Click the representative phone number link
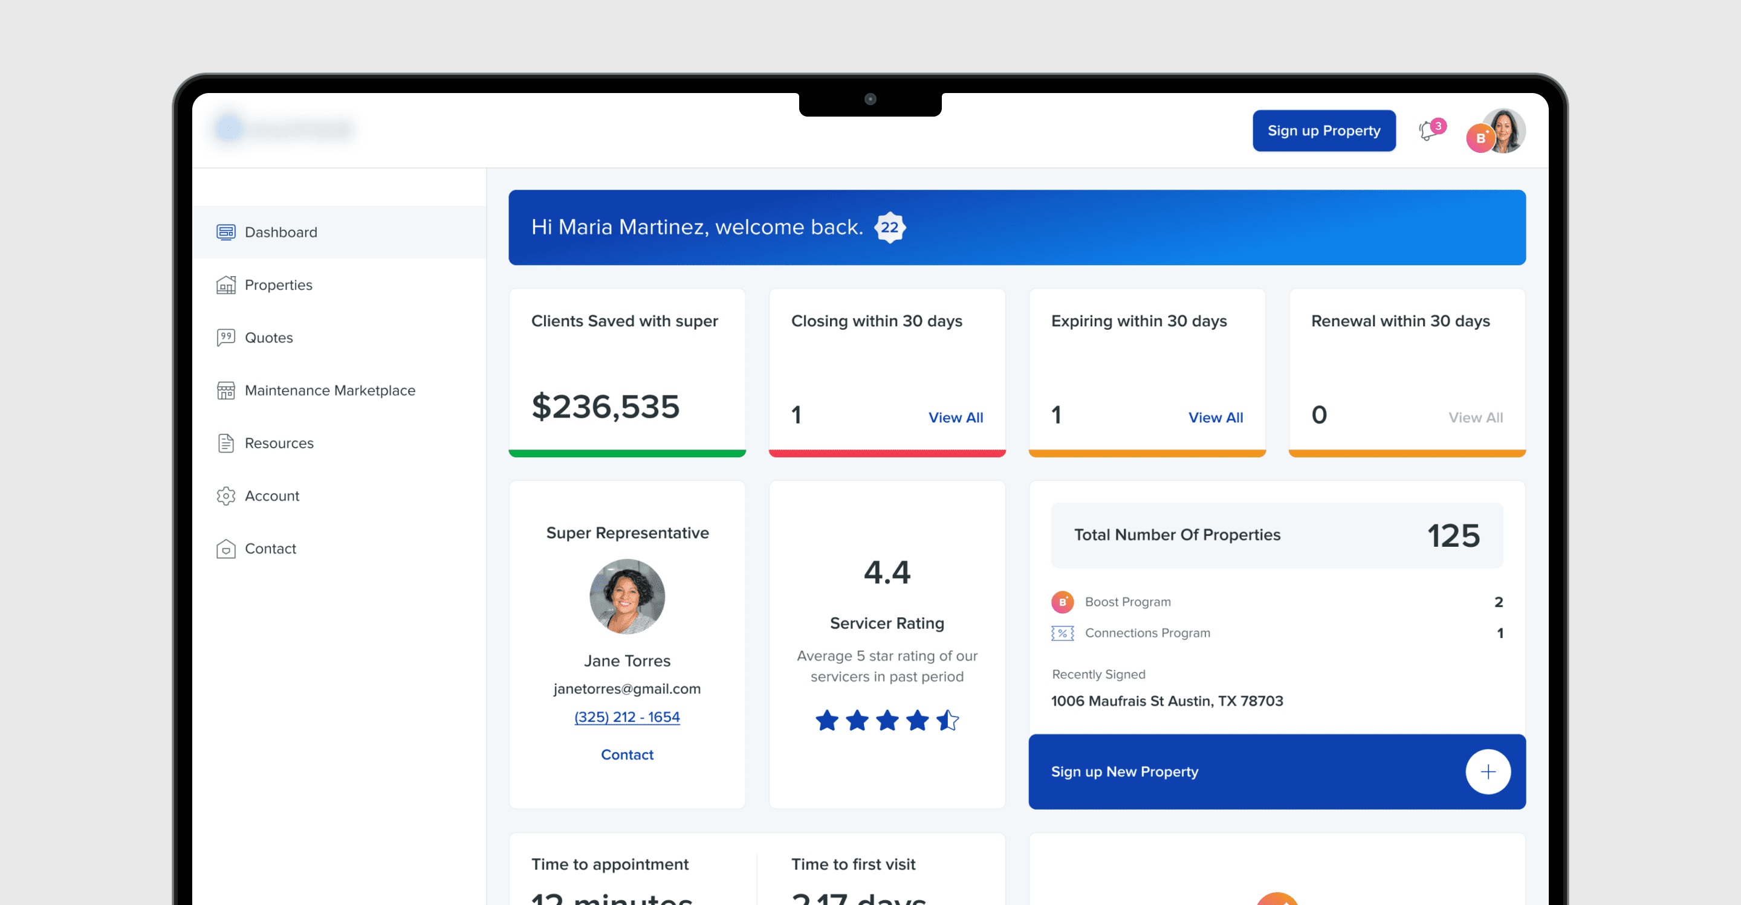Viewport: 1741px width, 905px height. [626, 717]
